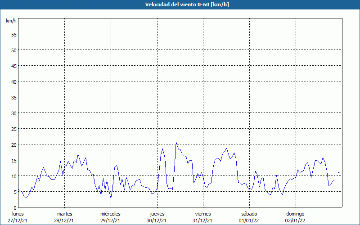
Task: Click the date label 29/12/21
Action: pos(110,220)
